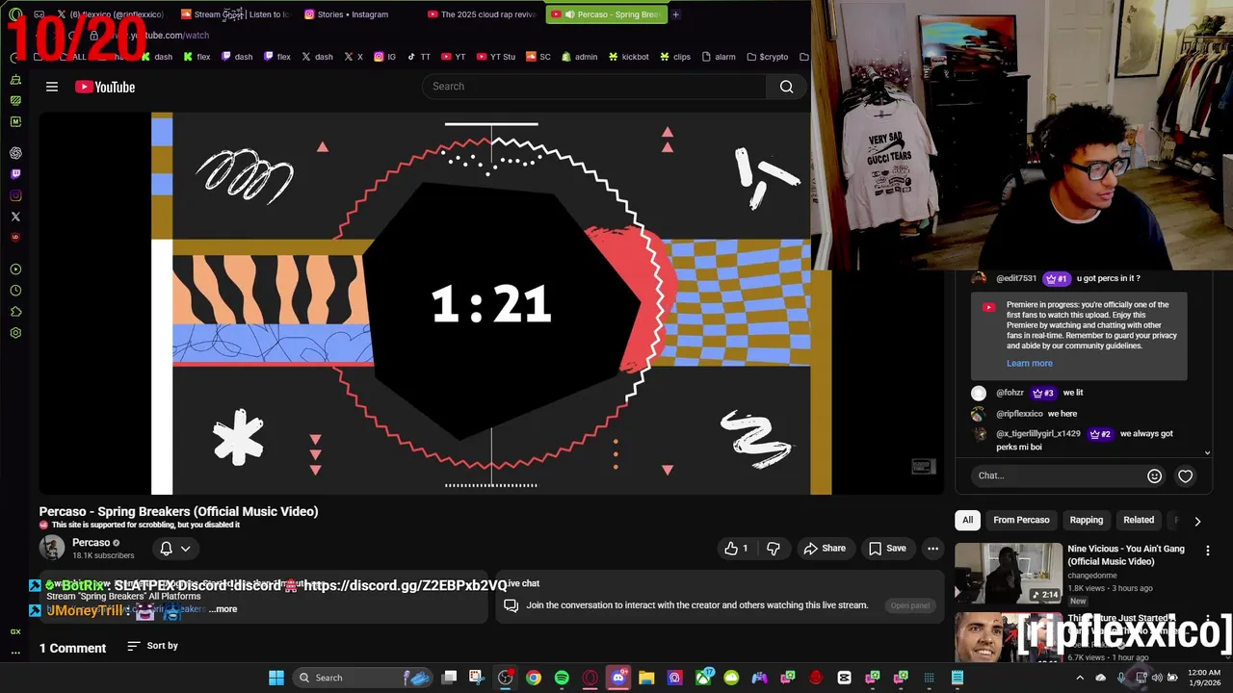
Task: Open the admin bookmark
Action: 579,57
